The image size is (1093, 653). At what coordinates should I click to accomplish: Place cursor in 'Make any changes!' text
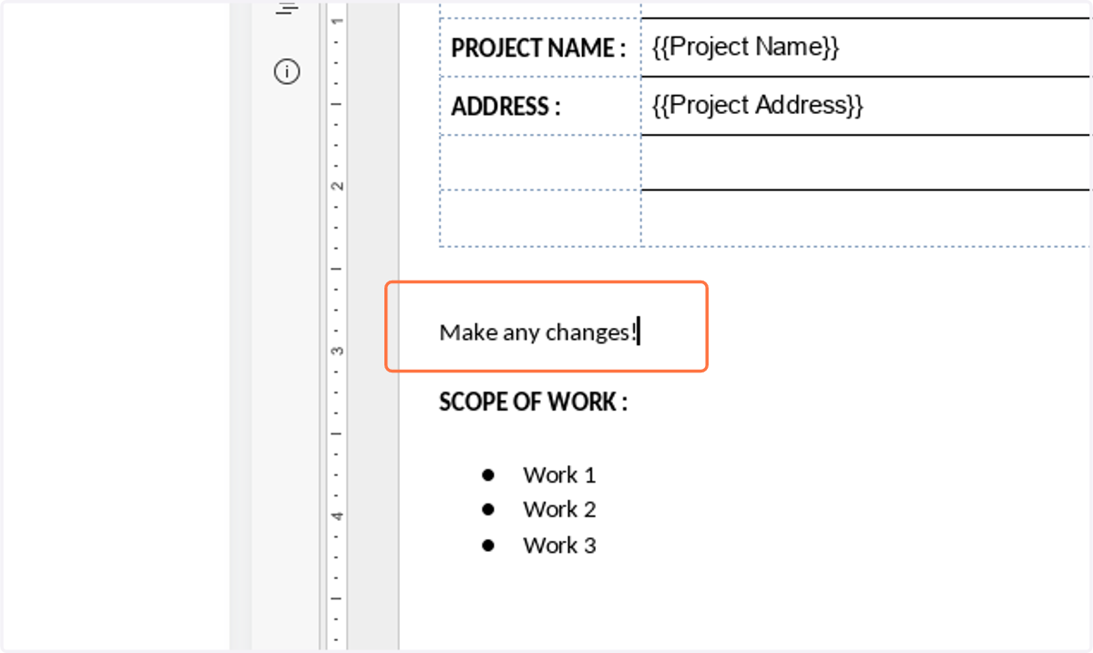click(x=538, y=332)
